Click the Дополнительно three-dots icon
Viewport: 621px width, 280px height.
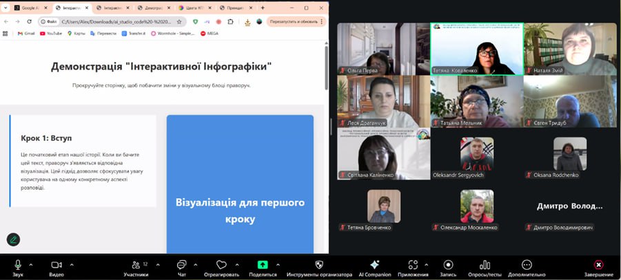click(x=527, y=265)
